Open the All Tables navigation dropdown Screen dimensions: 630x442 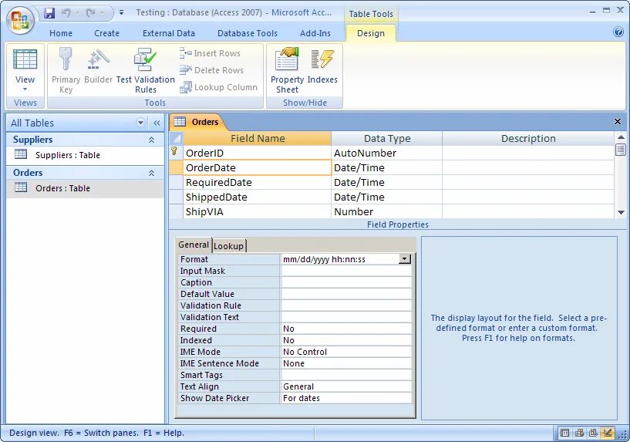(x=140, y=123)
